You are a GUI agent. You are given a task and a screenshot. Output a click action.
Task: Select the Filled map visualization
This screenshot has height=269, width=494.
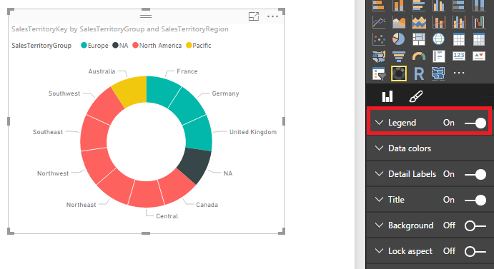(x=379, y=56)
